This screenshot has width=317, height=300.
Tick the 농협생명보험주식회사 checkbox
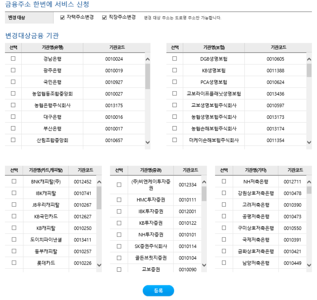tap(175, 117)
